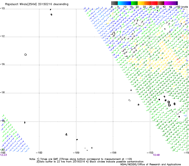Click the -156 longitude axis label
Viewport: 189px width, 166px height.
coord(113,153)
